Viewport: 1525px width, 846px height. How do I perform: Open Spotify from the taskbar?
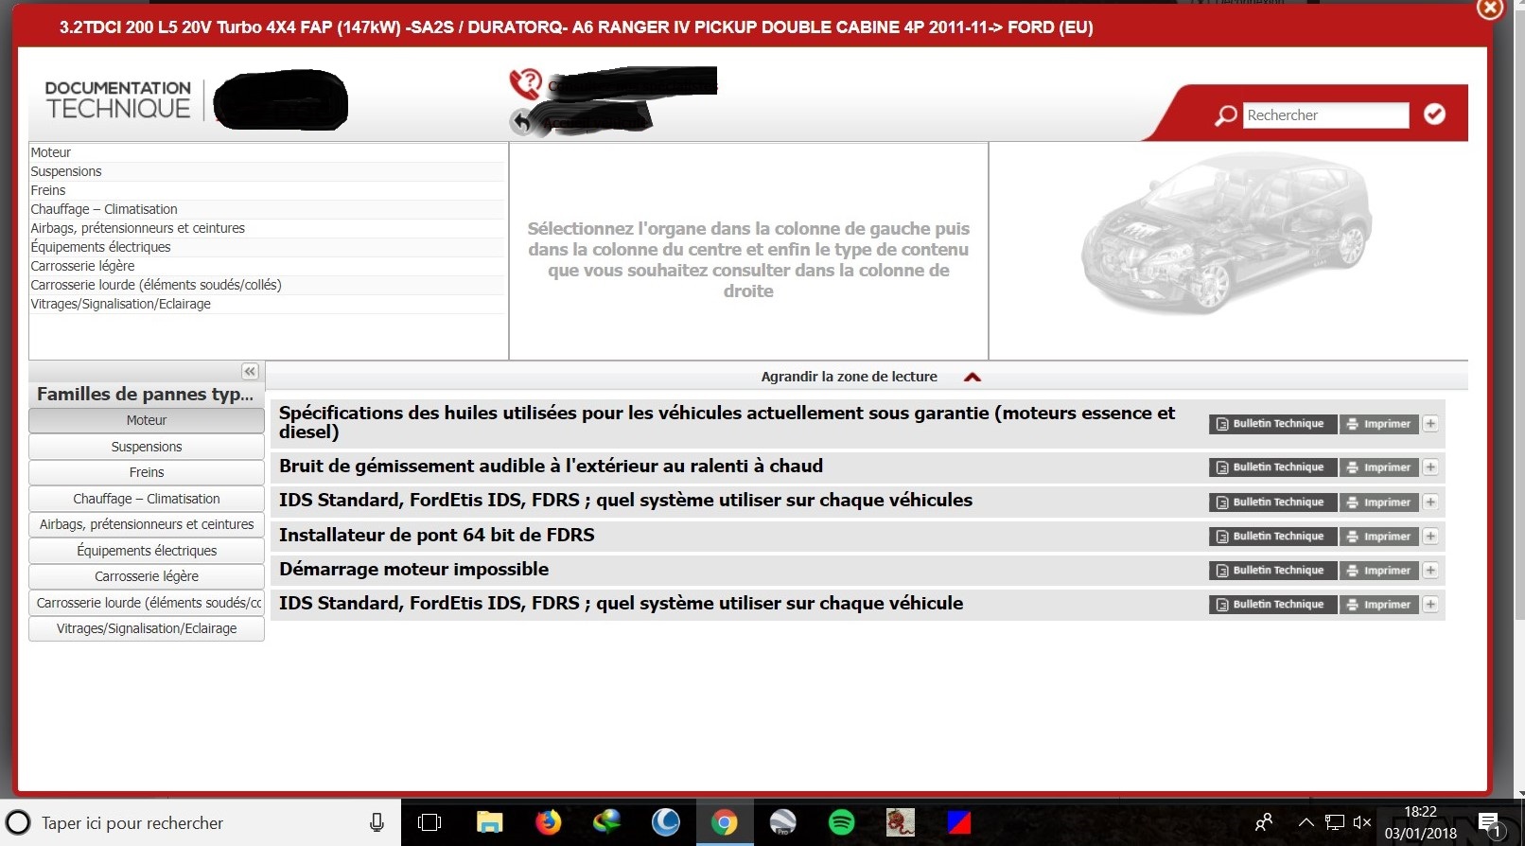[841, 822]
